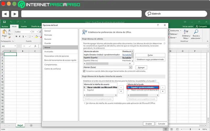The width and height of the screenshot is (210, 131).
Task: Click the browser back arrow button
Action: point(5,14)
